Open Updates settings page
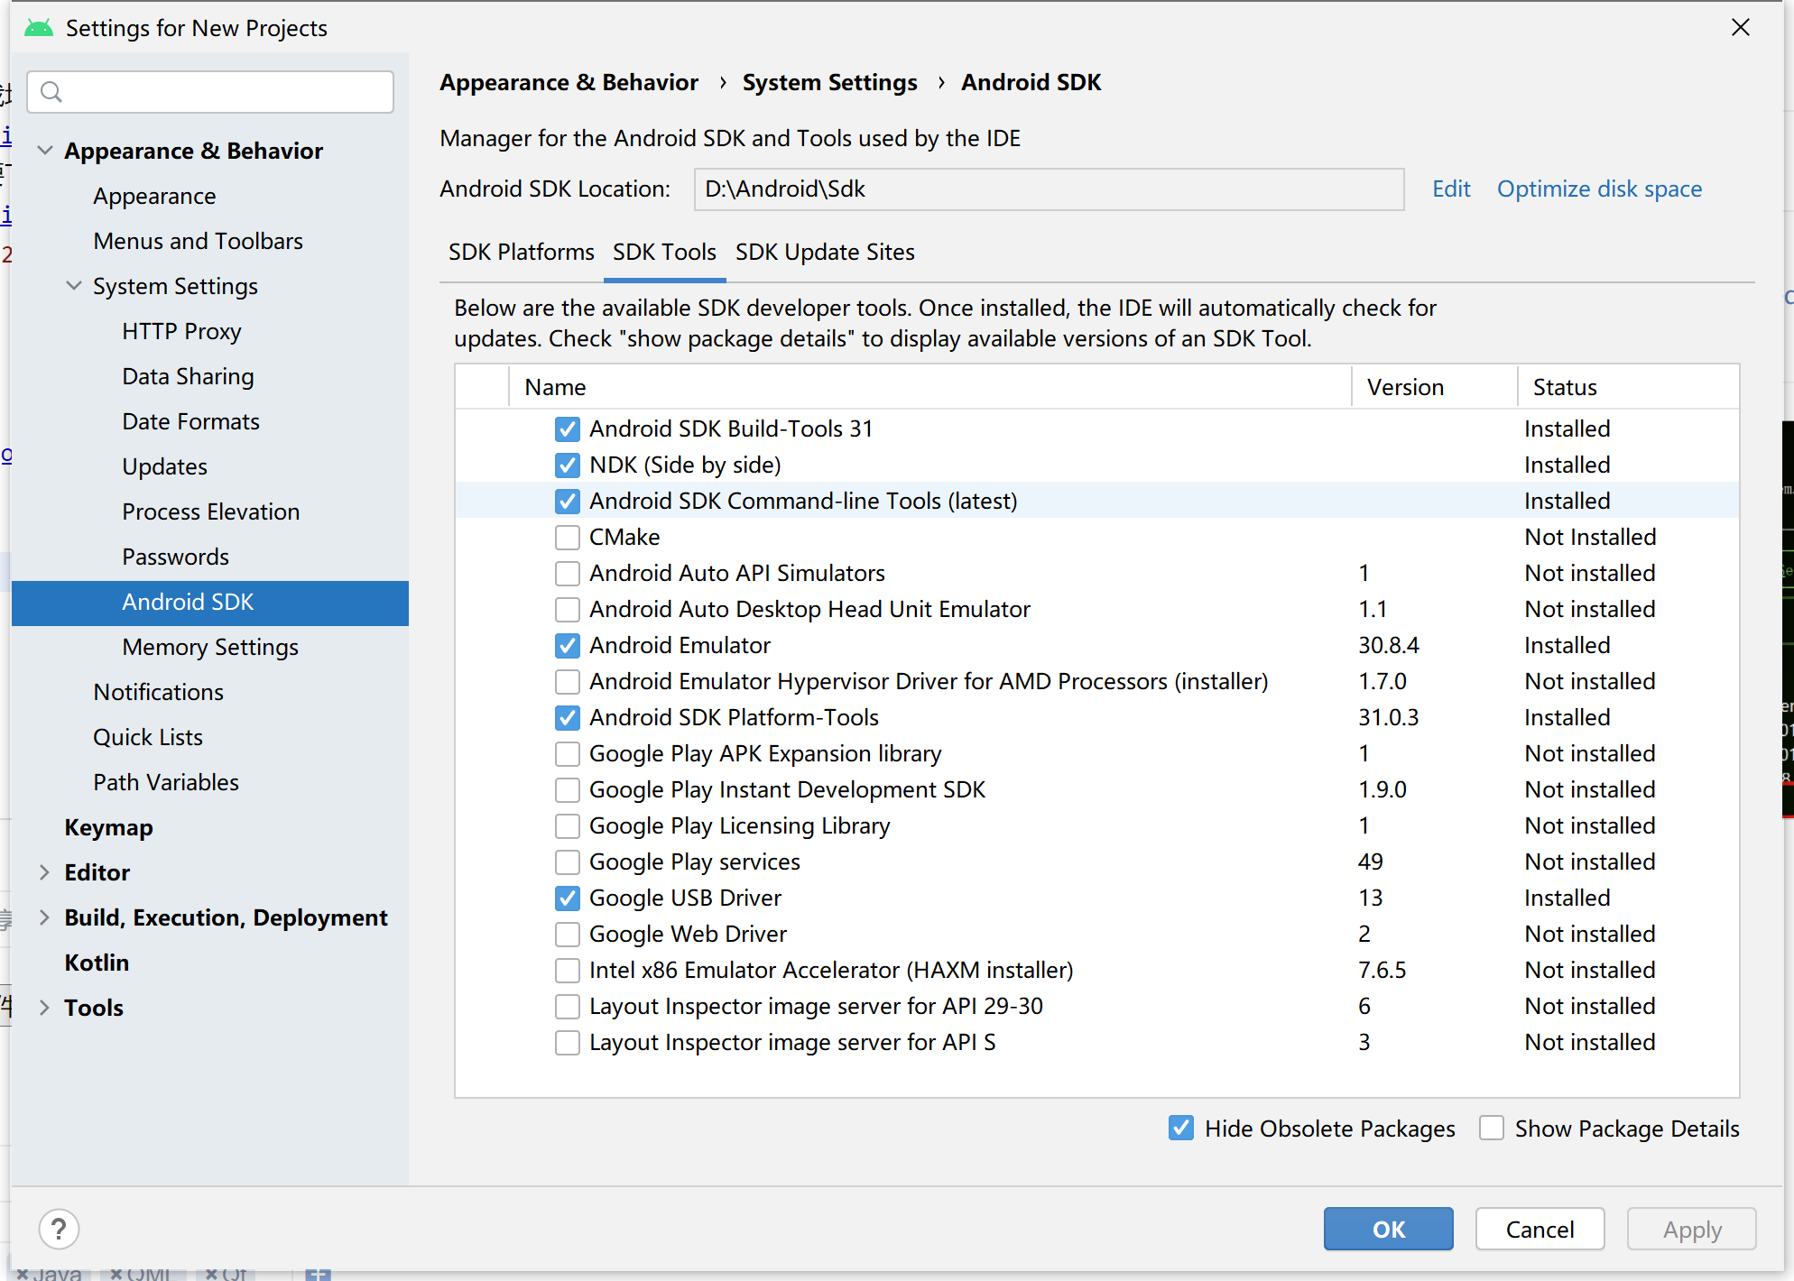This screenshot has height=1281, width=1794. (x=164, y=466)
